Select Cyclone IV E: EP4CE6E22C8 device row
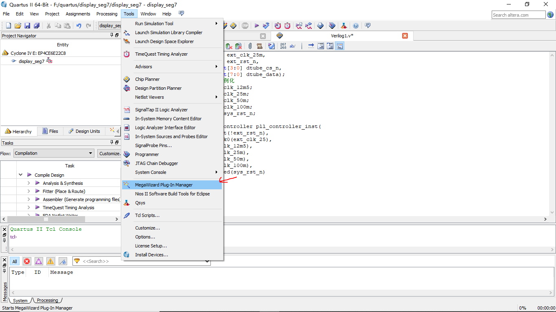The width and height of the screenshot is (556, 312). tap(38, 53)
